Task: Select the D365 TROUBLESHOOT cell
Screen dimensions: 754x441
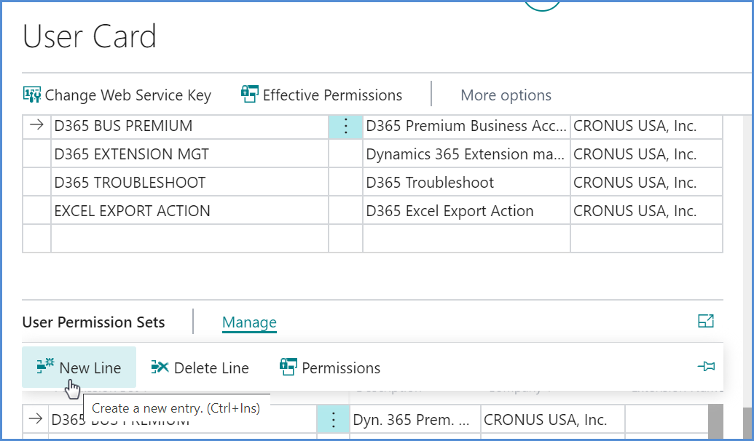Action: [189, 183]
